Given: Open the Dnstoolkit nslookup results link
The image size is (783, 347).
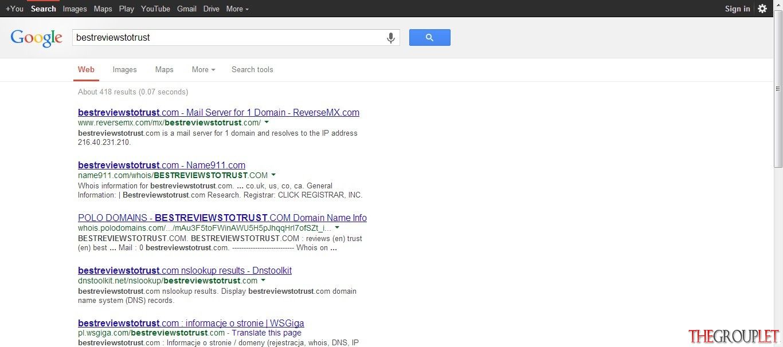Looking at the screenshot, I should (x=185, y=270).
